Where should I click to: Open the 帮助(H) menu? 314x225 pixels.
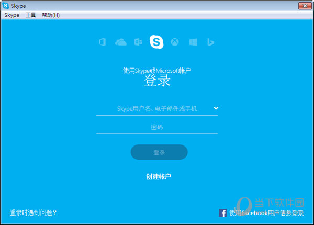pyautogui.click(x=51, y=15)
